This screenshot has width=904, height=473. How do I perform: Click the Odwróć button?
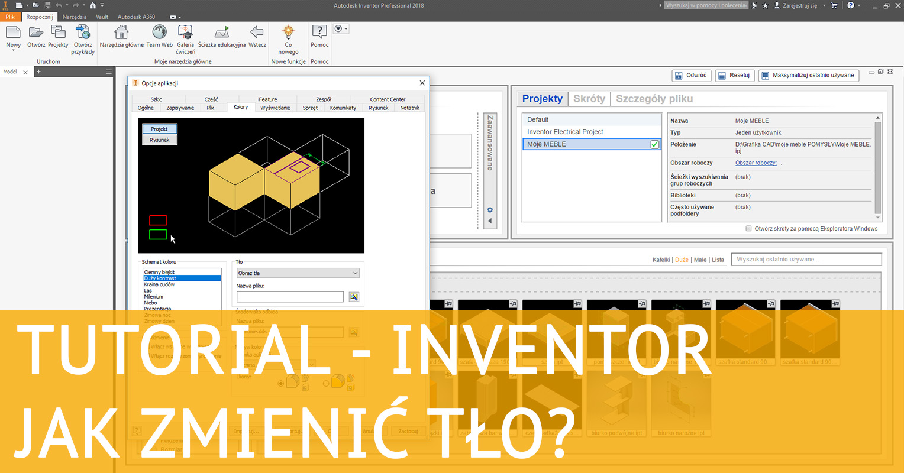pyautogui.click(x=690, y=75)
